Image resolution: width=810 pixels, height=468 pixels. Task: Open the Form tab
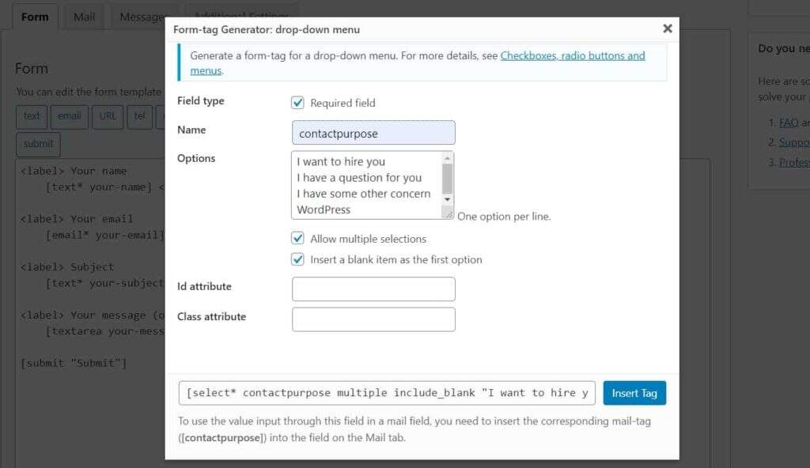click(x=35, y=17)
